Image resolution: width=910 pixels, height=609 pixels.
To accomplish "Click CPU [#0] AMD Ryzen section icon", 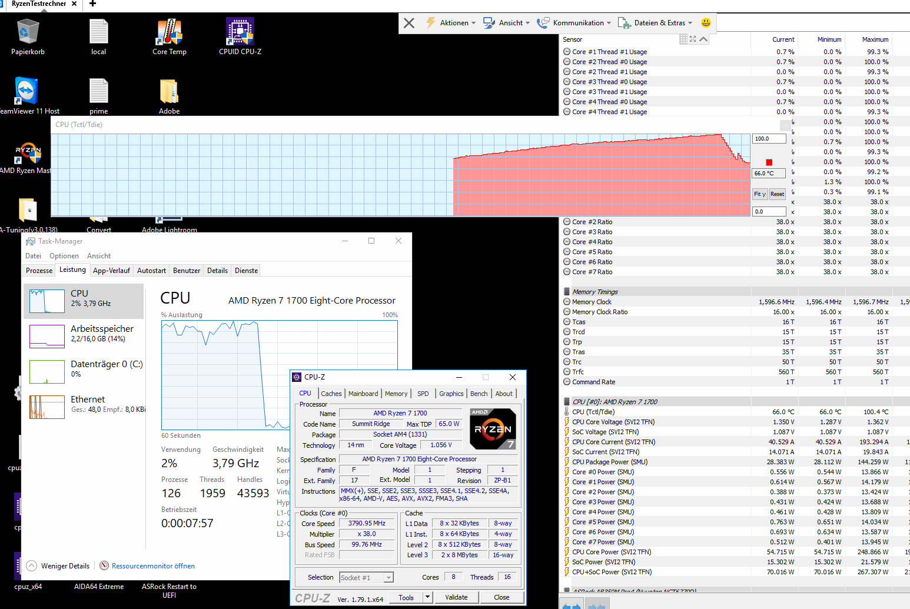I will tap(567, 402).
